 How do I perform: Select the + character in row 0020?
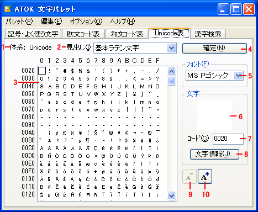pyautogui.click(x=127, y=71)
